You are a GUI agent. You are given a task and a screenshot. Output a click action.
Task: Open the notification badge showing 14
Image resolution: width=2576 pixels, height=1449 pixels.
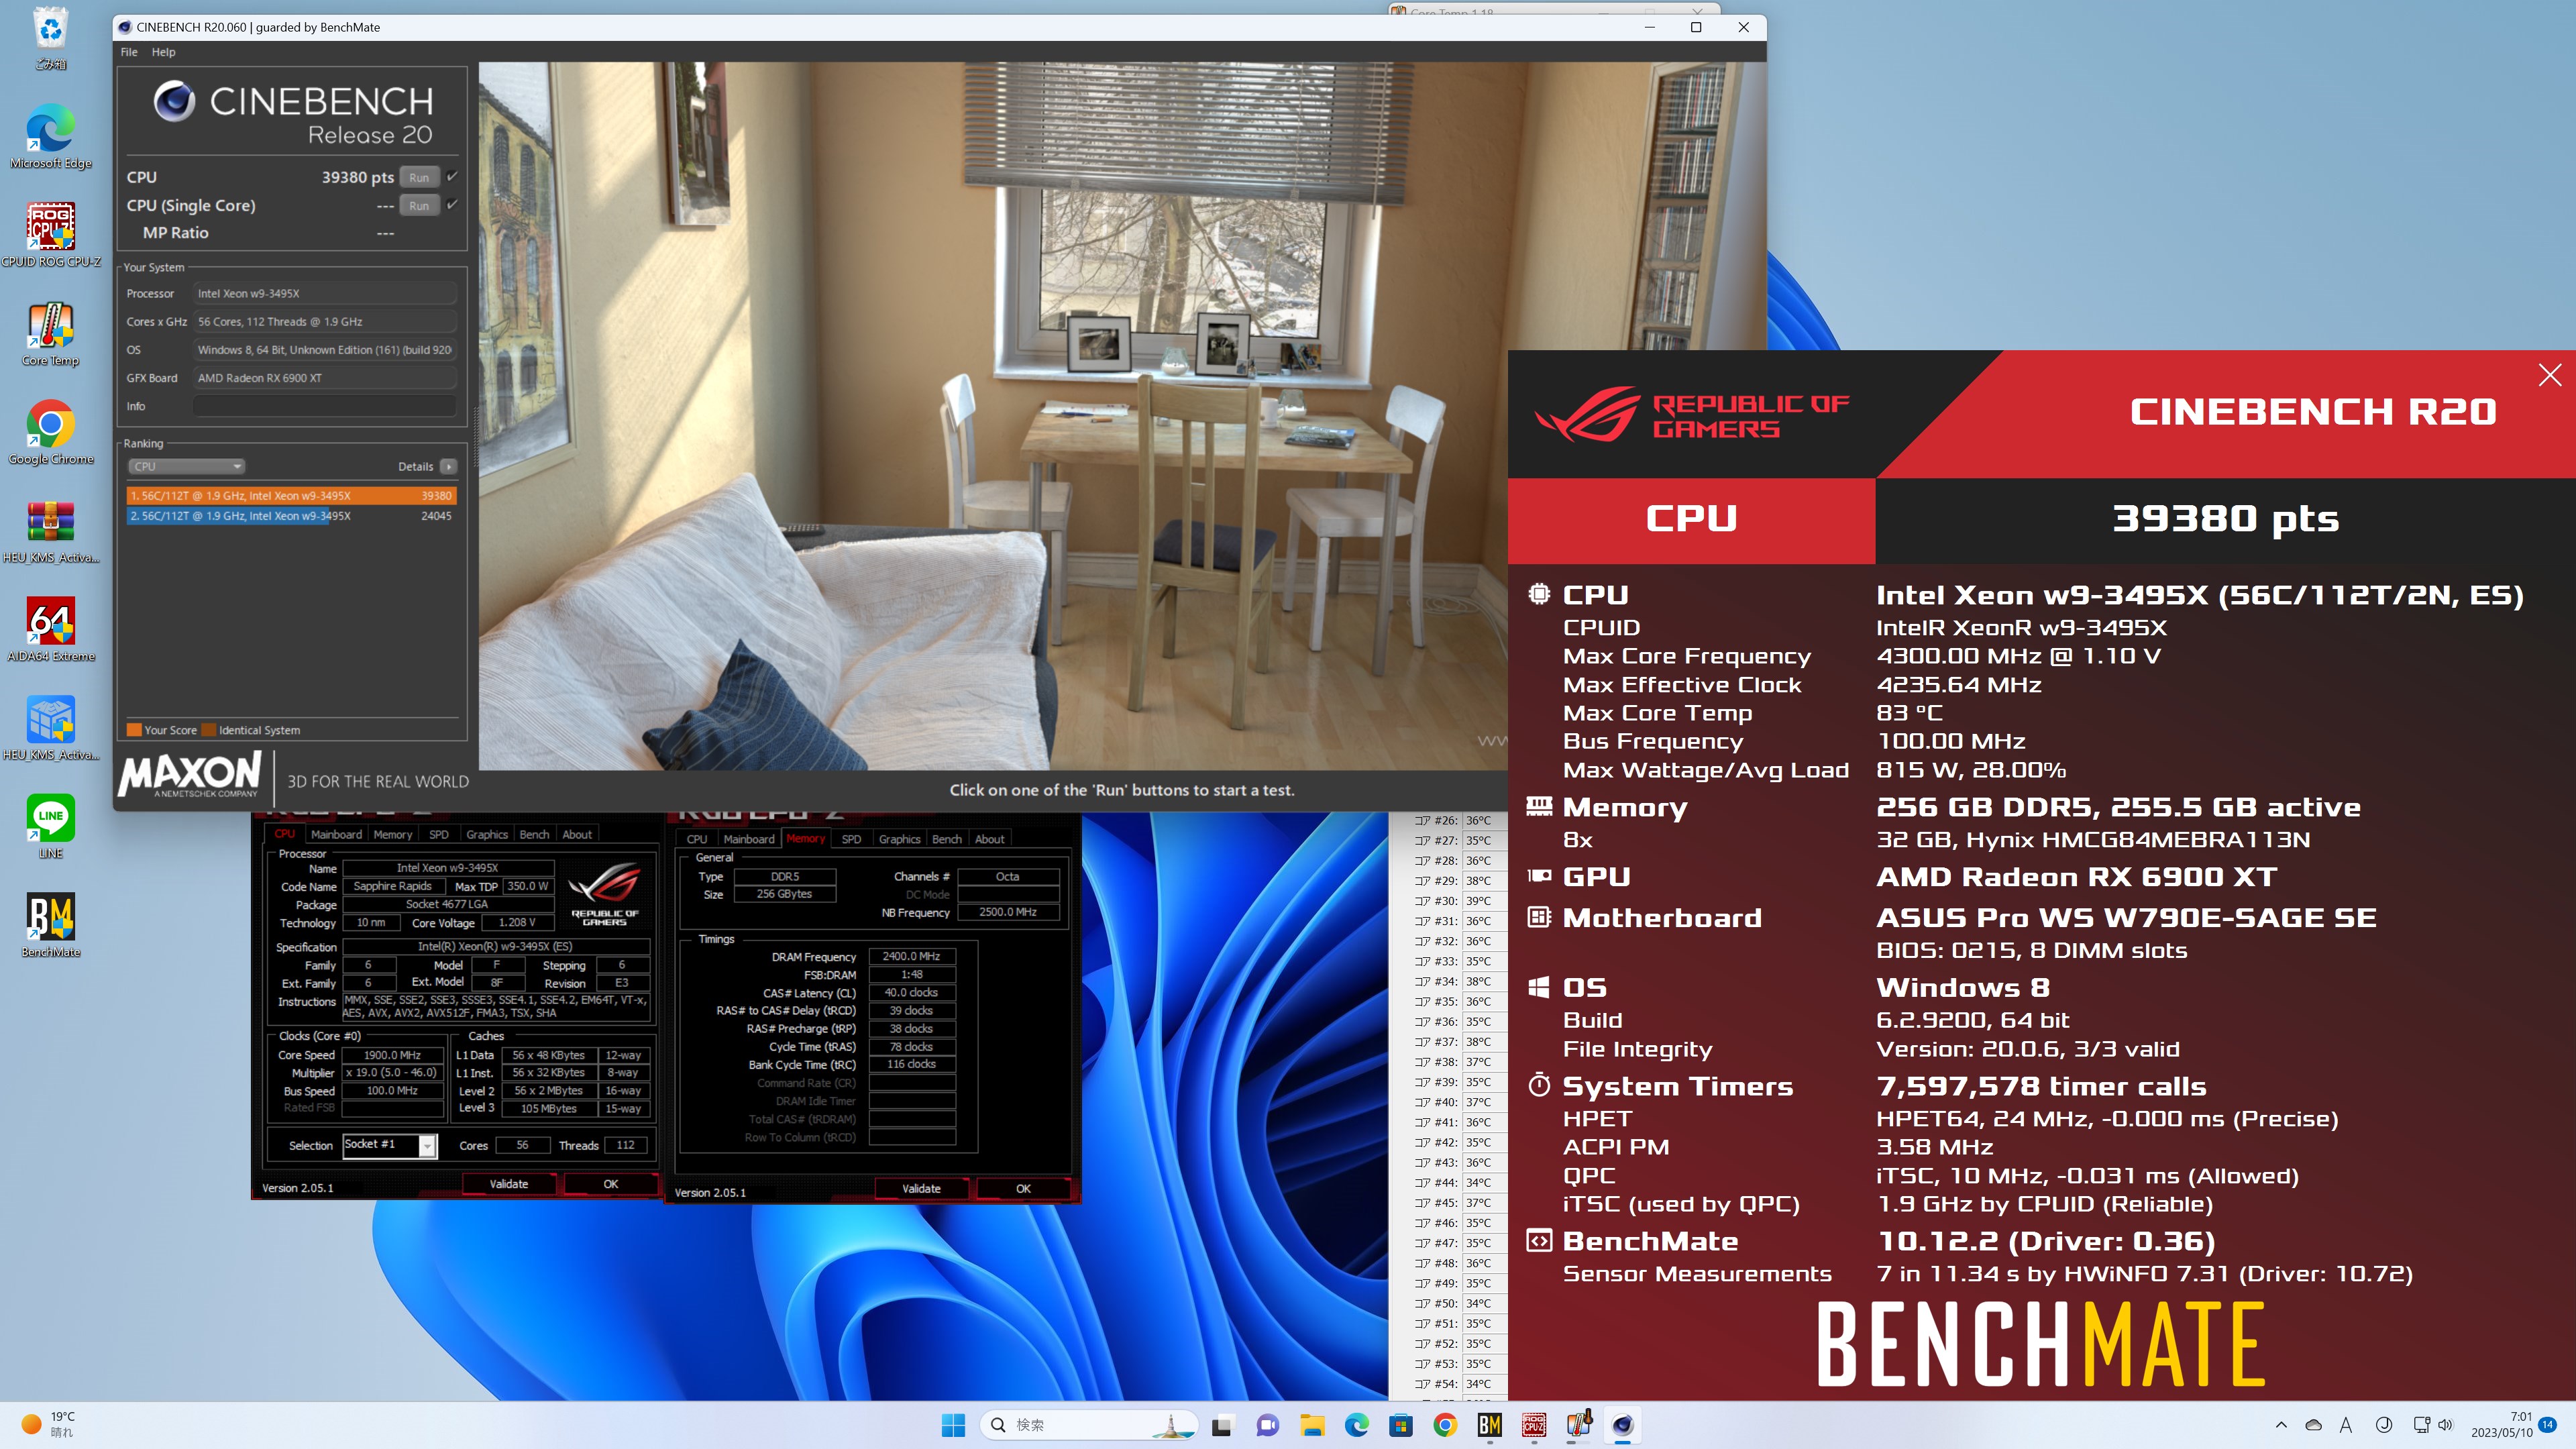coord(2548,1424)
